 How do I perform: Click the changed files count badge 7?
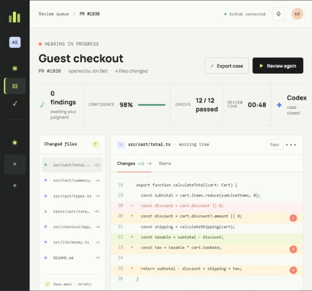95,144
